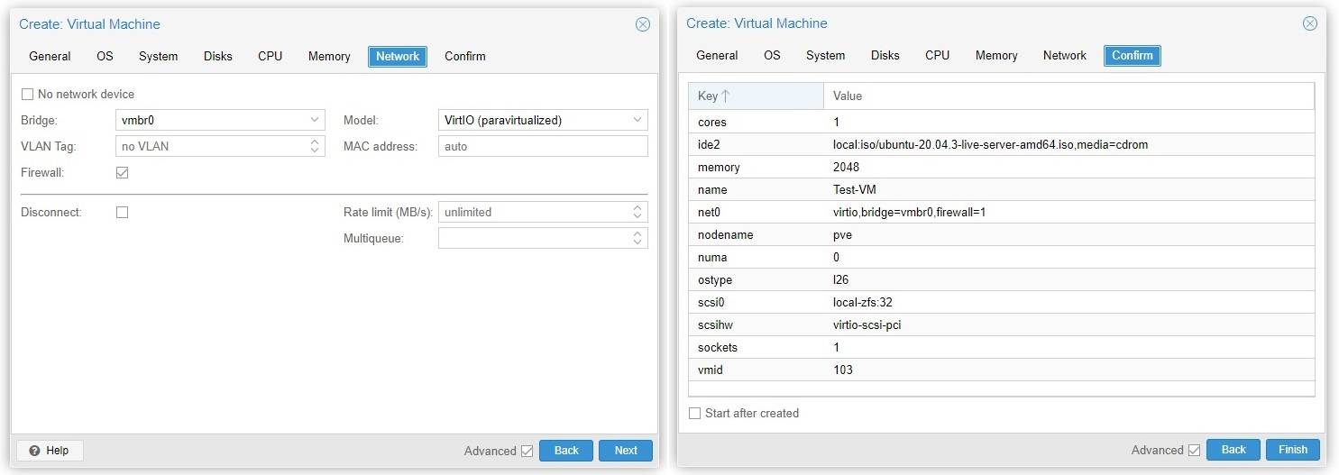Open the Disks tab in right dialog

click(x=885, y=56)
